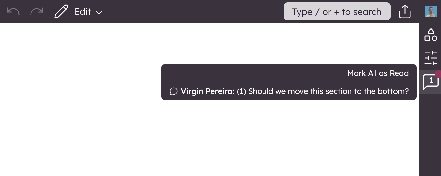Screen dimensions: 441x176
Task: Click the red notification dot on comments
Action: coord(438,74)
